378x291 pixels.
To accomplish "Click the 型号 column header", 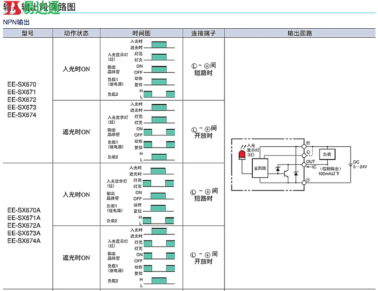I will (28, 33).
